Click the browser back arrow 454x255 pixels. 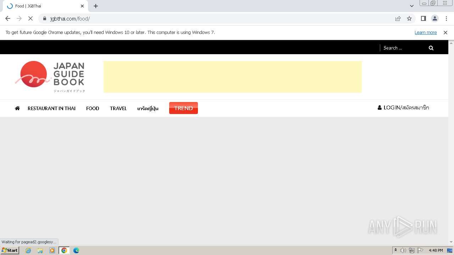pos(8,18)
